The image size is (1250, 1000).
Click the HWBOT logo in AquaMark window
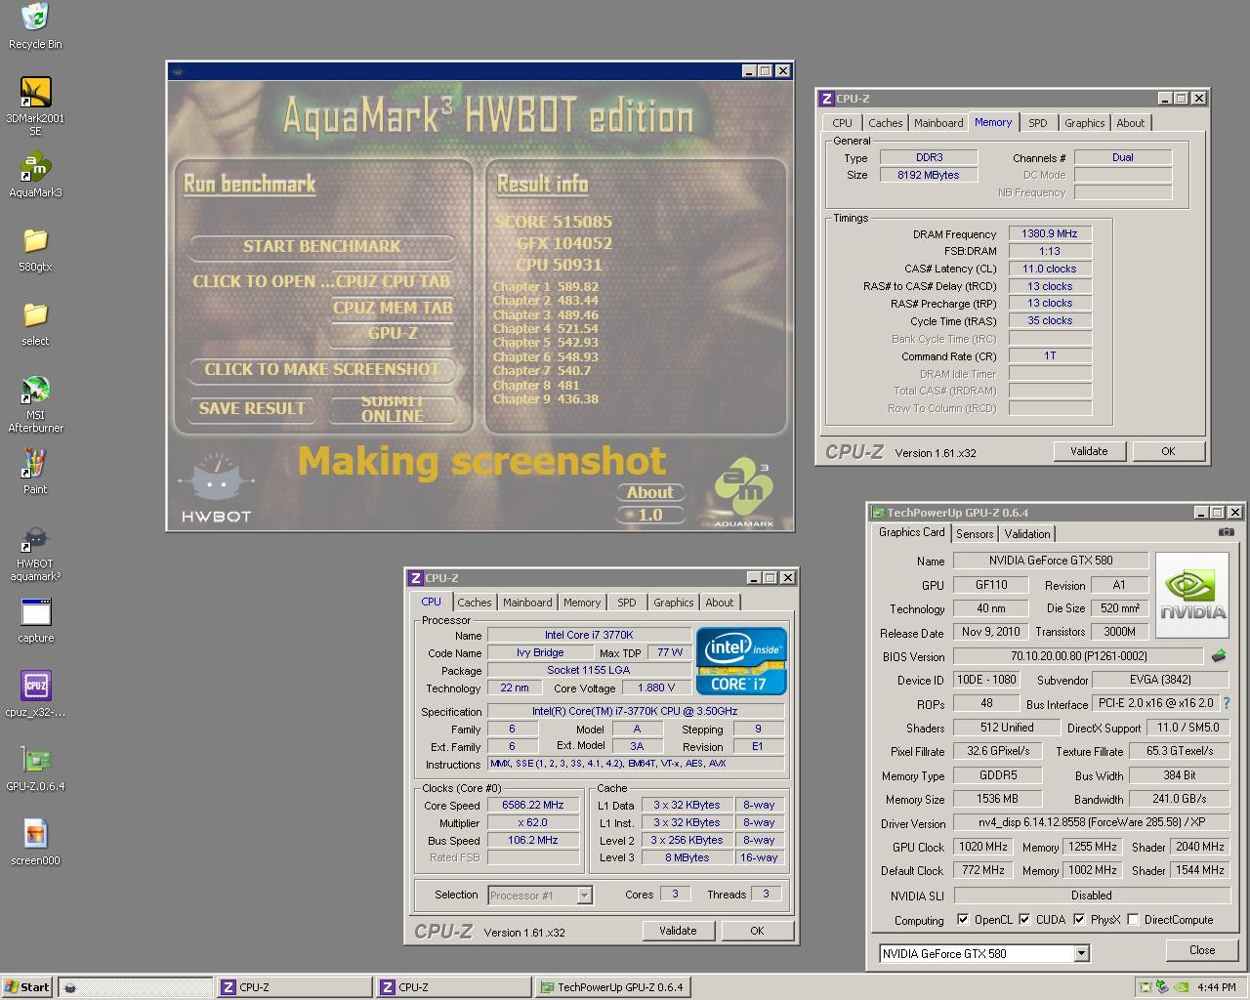[x=217, y=486]
